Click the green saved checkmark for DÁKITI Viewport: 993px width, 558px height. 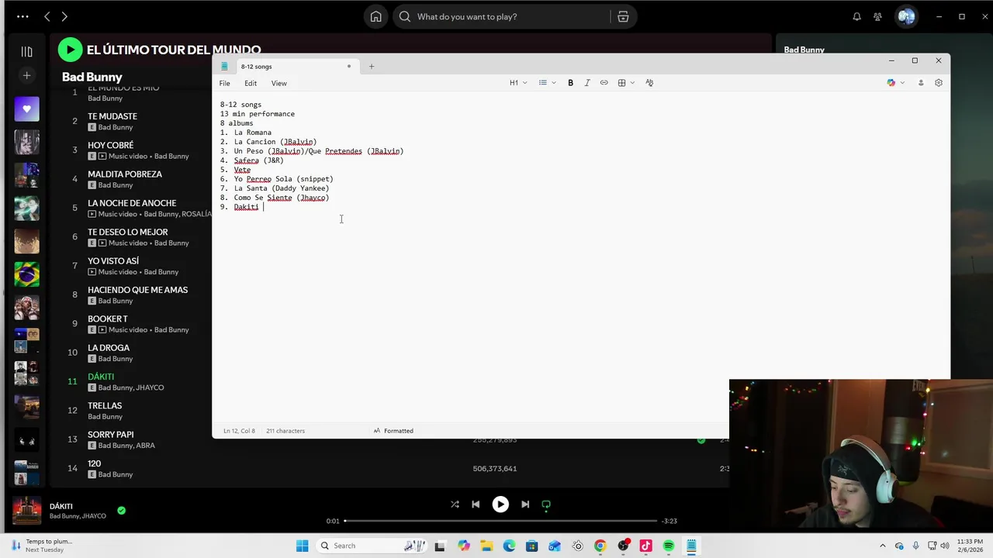pos(121,510)
